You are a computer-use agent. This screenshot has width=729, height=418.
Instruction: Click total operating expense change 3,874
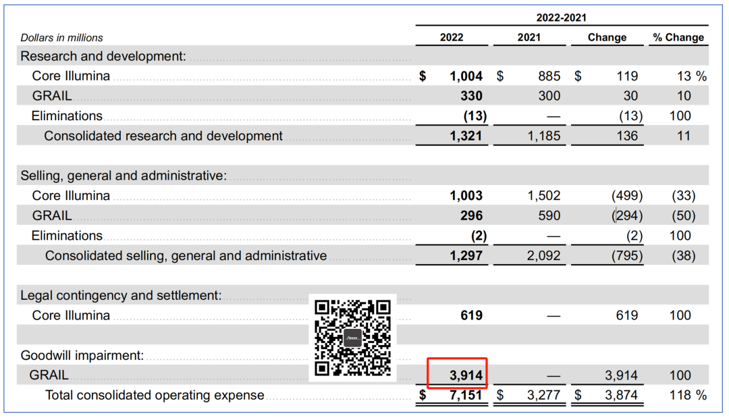[x=622, y=395]
